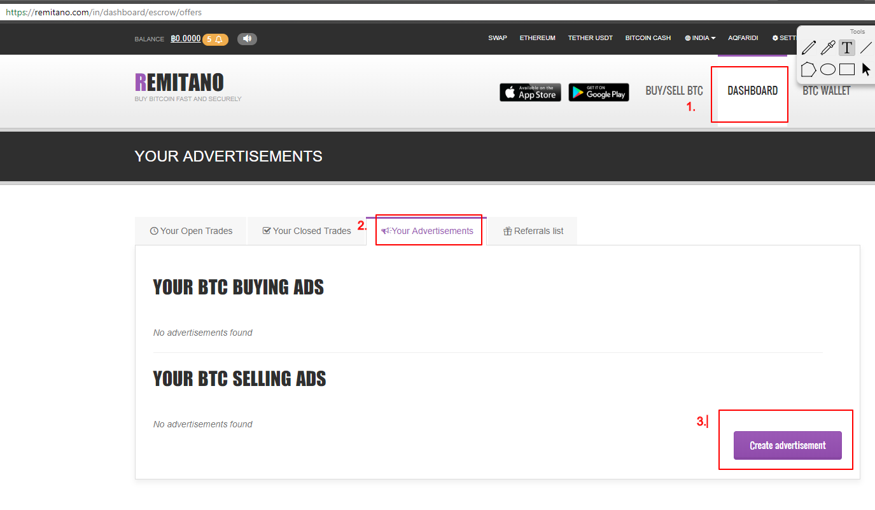Image resolution: width=875 pixels, height=510 pixels.
Task: Open notifications bell with 5 alerts
Action: click(214, 39)
